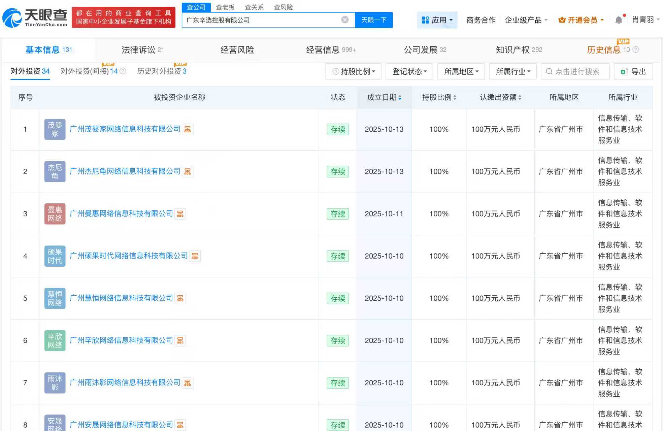Click magnifier icon in 点击进行搜索 box
This screenshot has height=431, width=663.
(549, 71)
